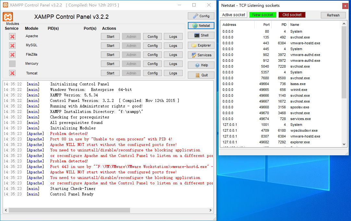Open Tomcat Config menu
This screenshot has height=221, width=351.
(152, 73)
